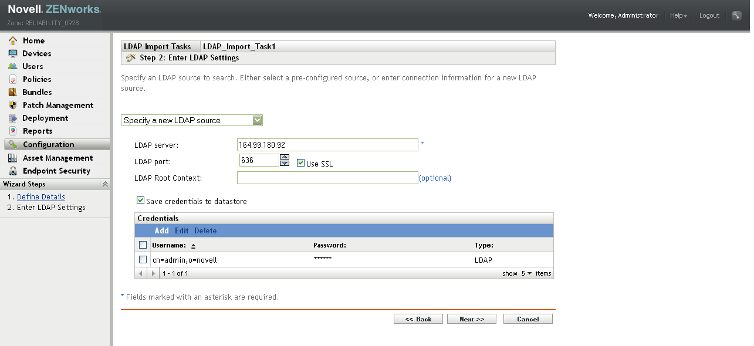This screenshot has width=754, height=346.
Task: Enable the Use SSL checkbox
Action: pos(301,164)
